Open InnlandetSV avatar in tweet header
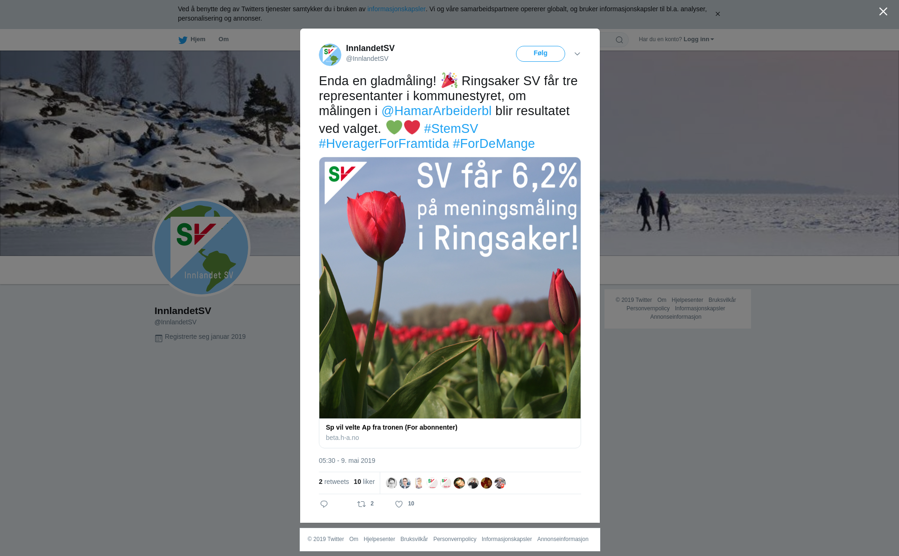Screen dimensions: 899x556 [330, 54]
